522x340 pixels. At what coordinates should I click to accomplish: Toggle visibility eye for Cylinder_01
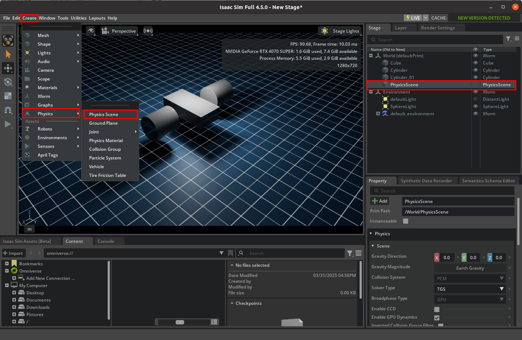[476, 77]
